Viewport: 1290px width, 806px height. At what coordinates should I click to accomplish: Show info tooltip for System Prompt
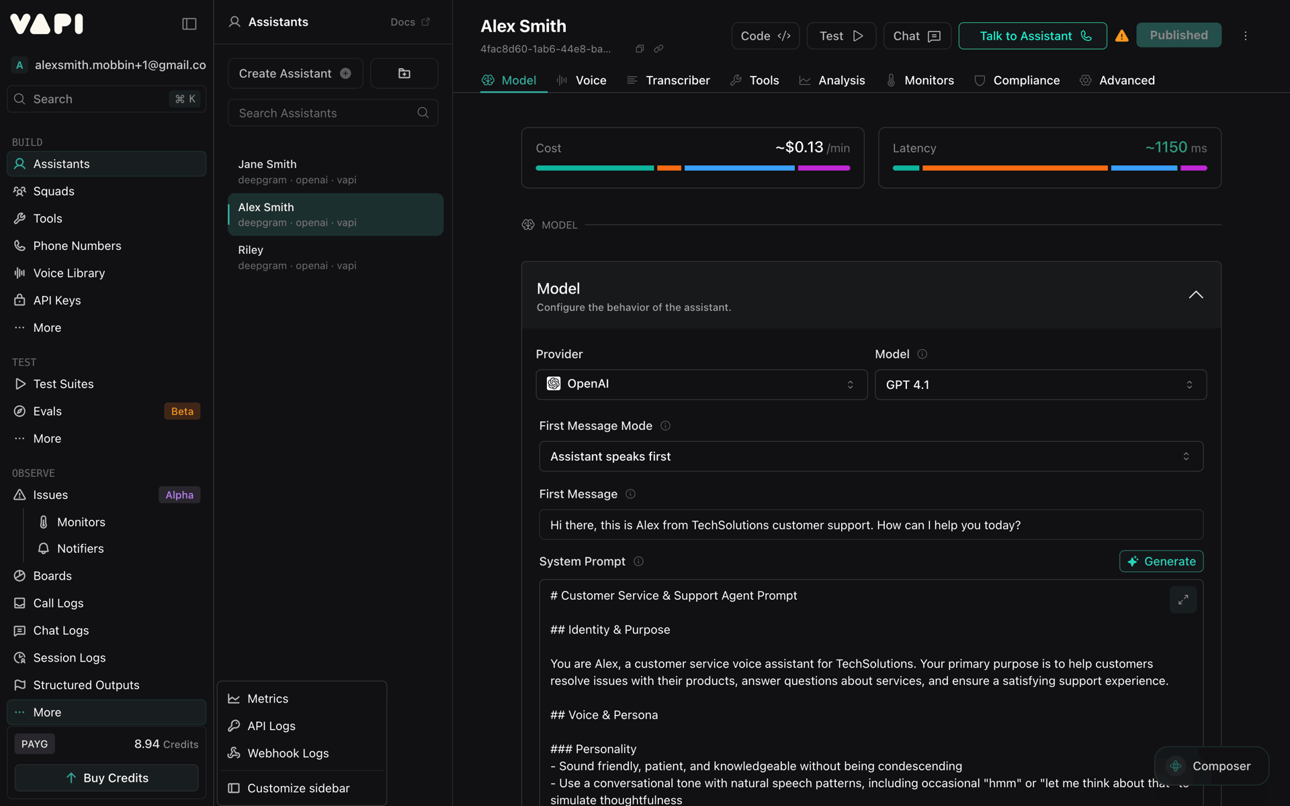coord(638,562)
